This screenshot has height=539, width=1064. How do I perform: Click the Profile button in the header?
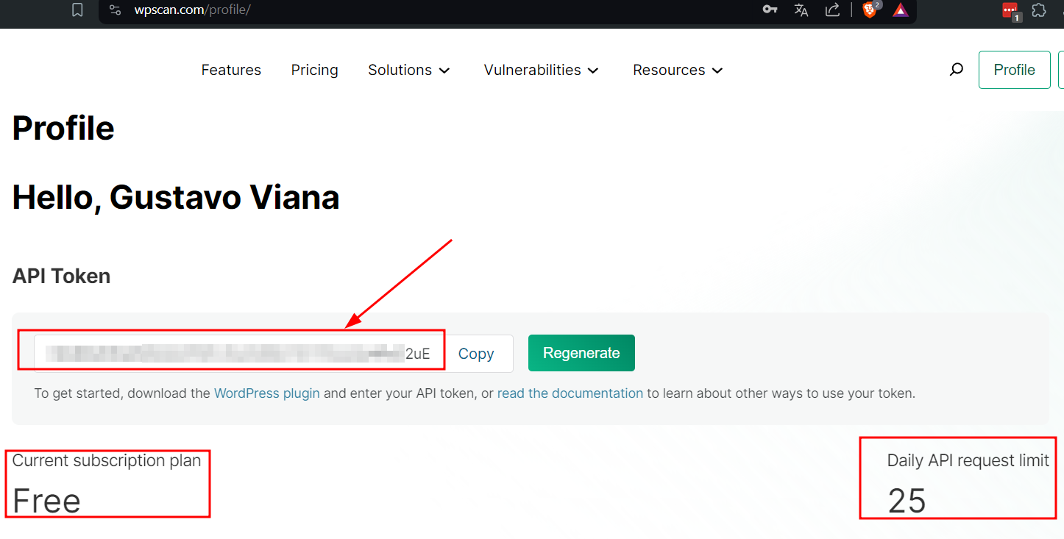pyautogui.click(x=1014, y=70)
